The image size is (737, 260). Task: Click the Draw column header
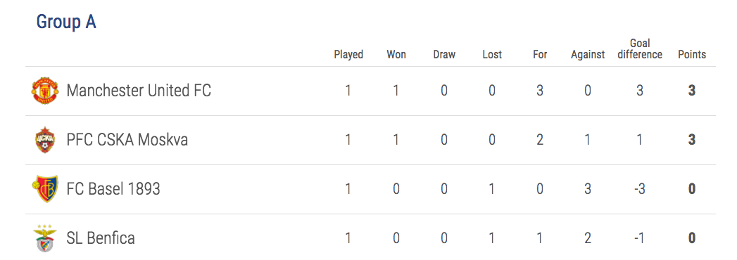444,54
